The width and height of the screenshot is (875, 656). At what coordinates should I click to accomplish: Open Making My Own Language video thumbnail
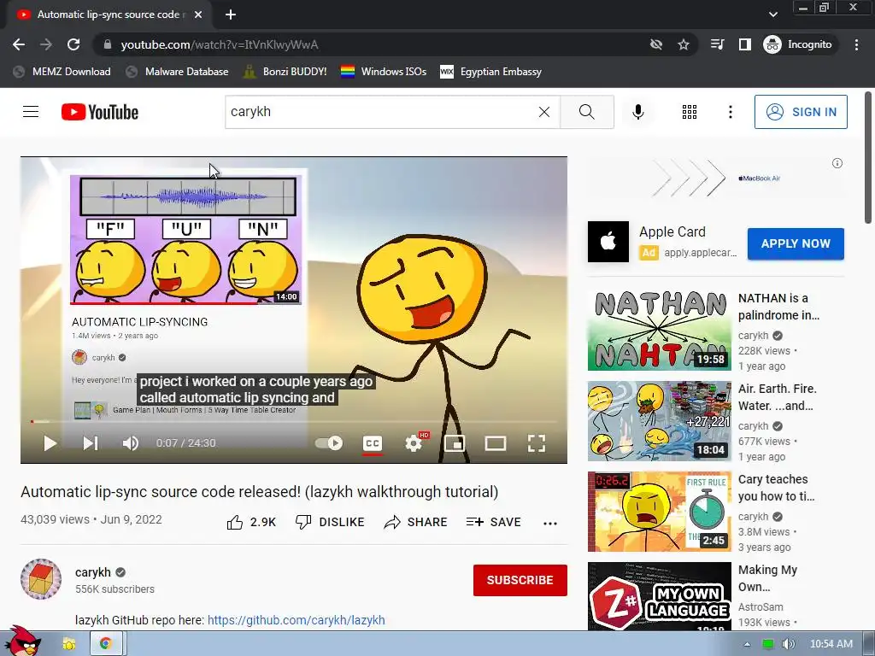[x=660, y=595]
